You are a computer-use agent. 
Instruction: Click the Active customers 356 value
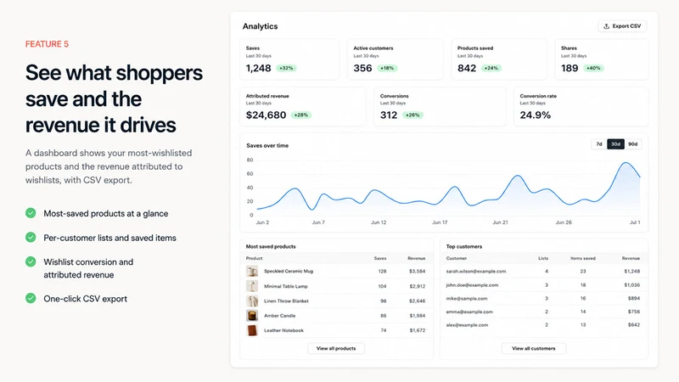pyautogui.click(x=362, y=69)
